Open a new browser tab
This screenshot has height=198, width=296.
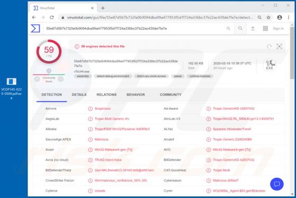103,8
